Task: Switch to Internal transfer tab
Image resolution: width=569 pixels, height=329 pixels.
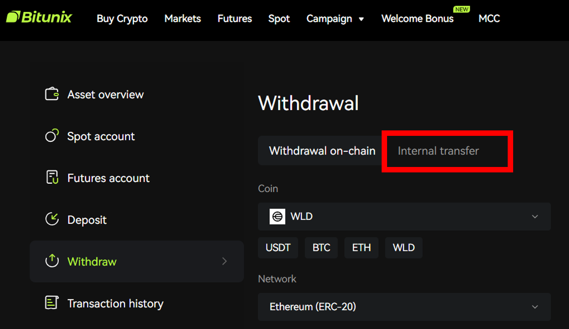Action: [x=438, y=151]
